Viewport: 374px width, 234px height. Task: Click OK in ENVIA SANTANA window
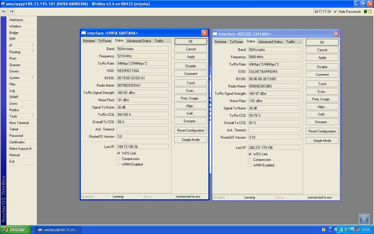(191, 41)
